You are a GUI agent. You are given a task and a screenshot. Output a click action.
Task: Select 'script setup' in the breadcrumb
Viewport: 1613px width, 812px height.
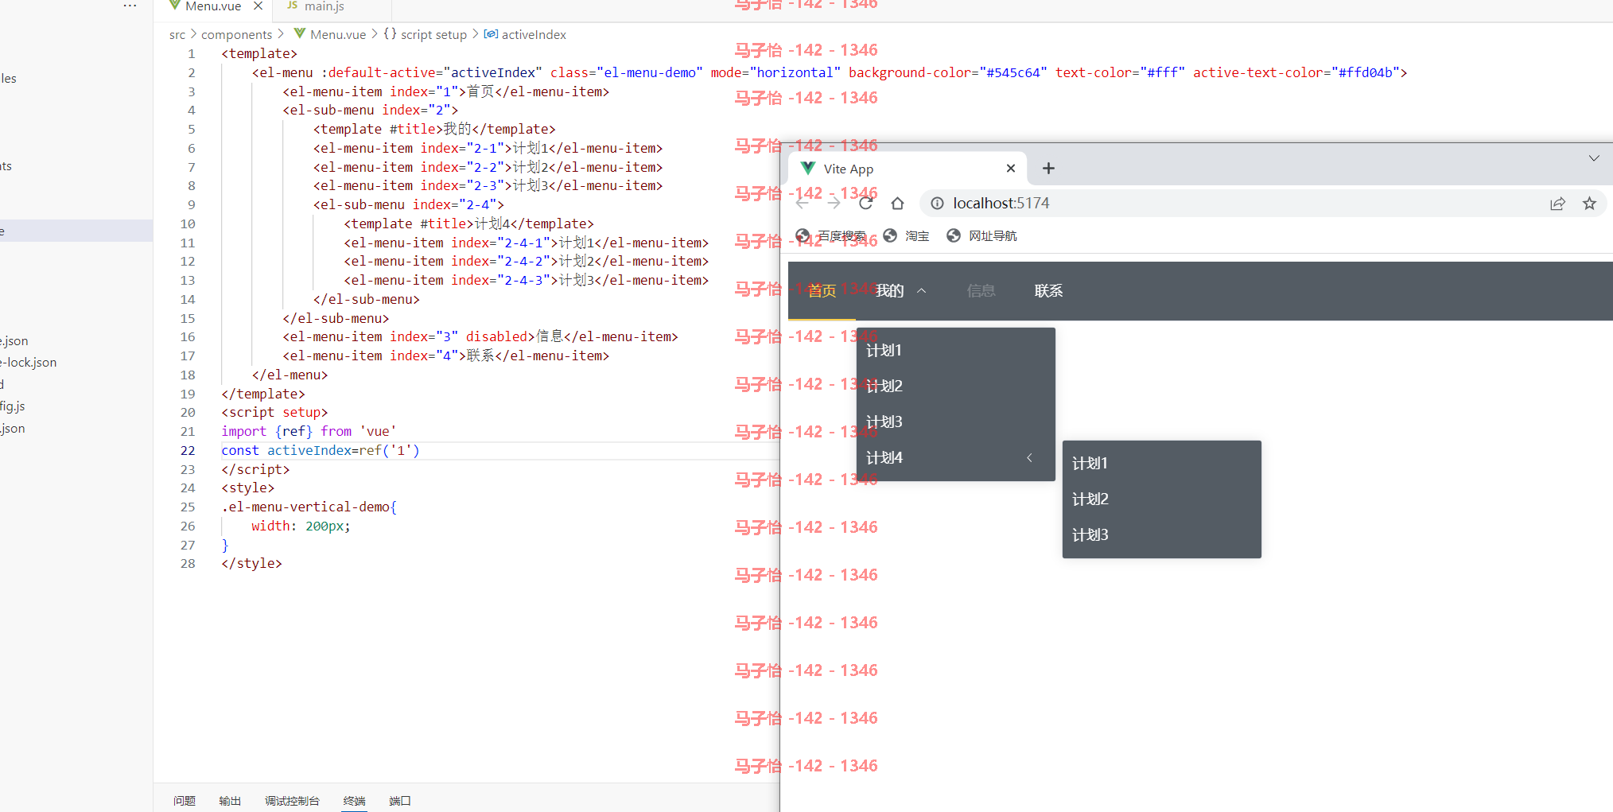tap(433, 35)
